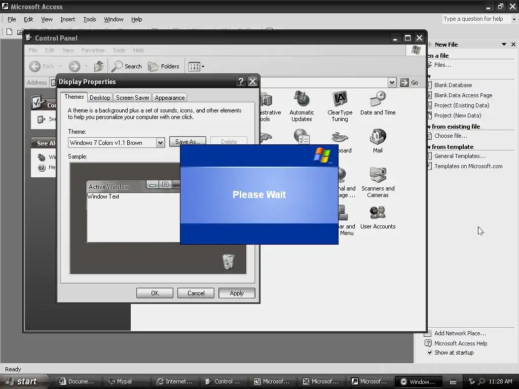Switch to the Control Panel taskbar button
Viewport: 519px width, 389px height.
(x=223, y=381)
